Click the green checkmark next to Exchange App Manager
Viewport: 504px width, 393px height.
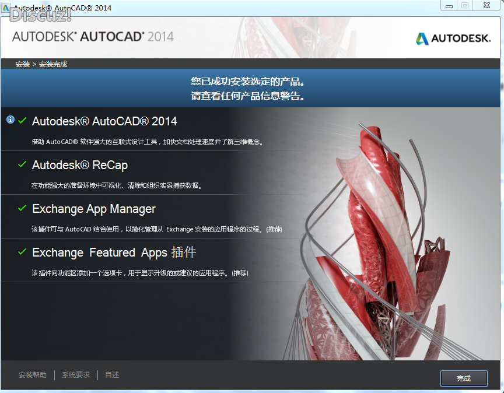22,208
